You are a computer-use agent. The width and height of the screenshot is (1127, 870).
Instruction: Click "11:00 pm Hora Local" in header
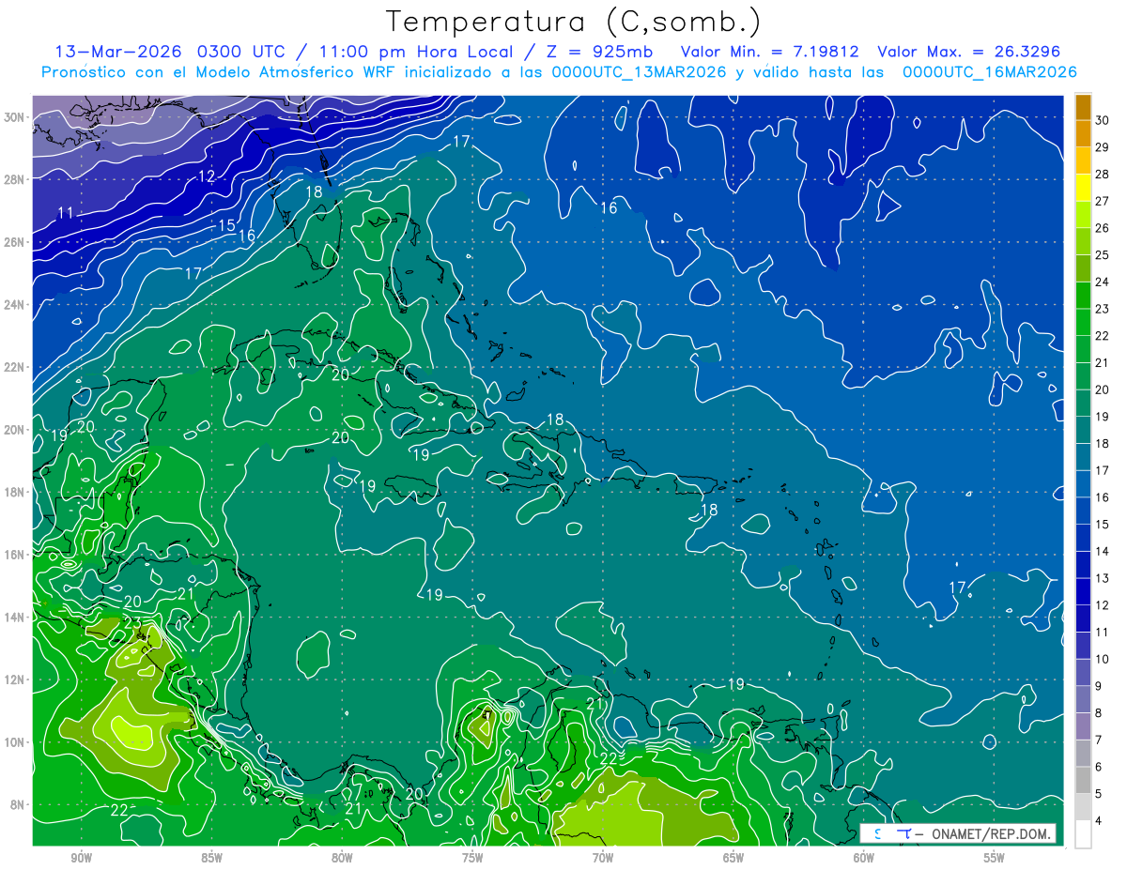coord(414,52)
